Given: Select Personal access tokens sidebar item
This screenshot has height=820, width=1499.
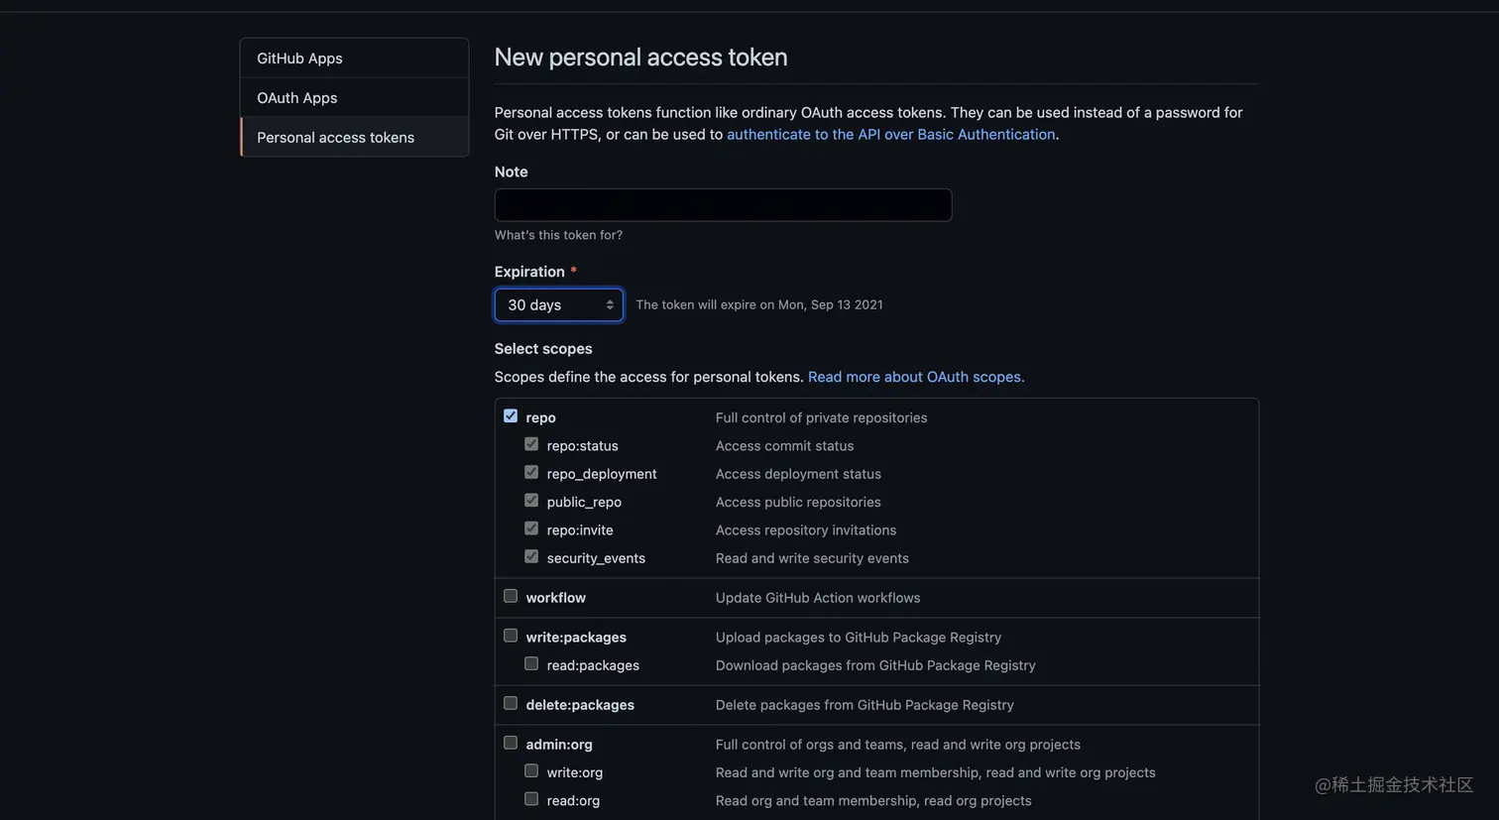Looking at the screenshot, I should click(x=335, y=138).
